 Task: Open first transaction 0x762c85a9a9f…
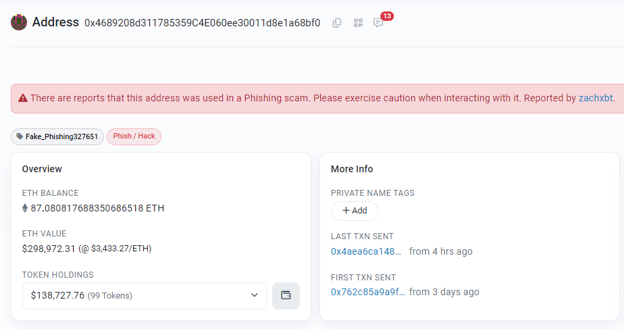click(367, 292)
